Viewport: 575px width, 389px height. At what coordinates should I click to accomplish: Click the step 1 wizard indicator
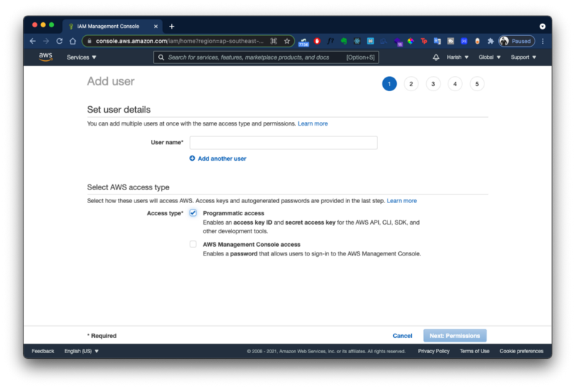389,84
